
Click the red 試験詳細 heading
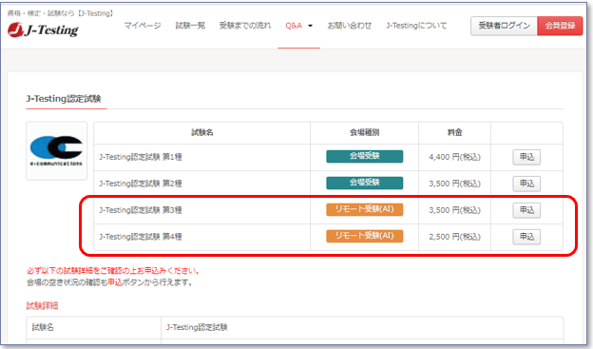coord(42,306)
